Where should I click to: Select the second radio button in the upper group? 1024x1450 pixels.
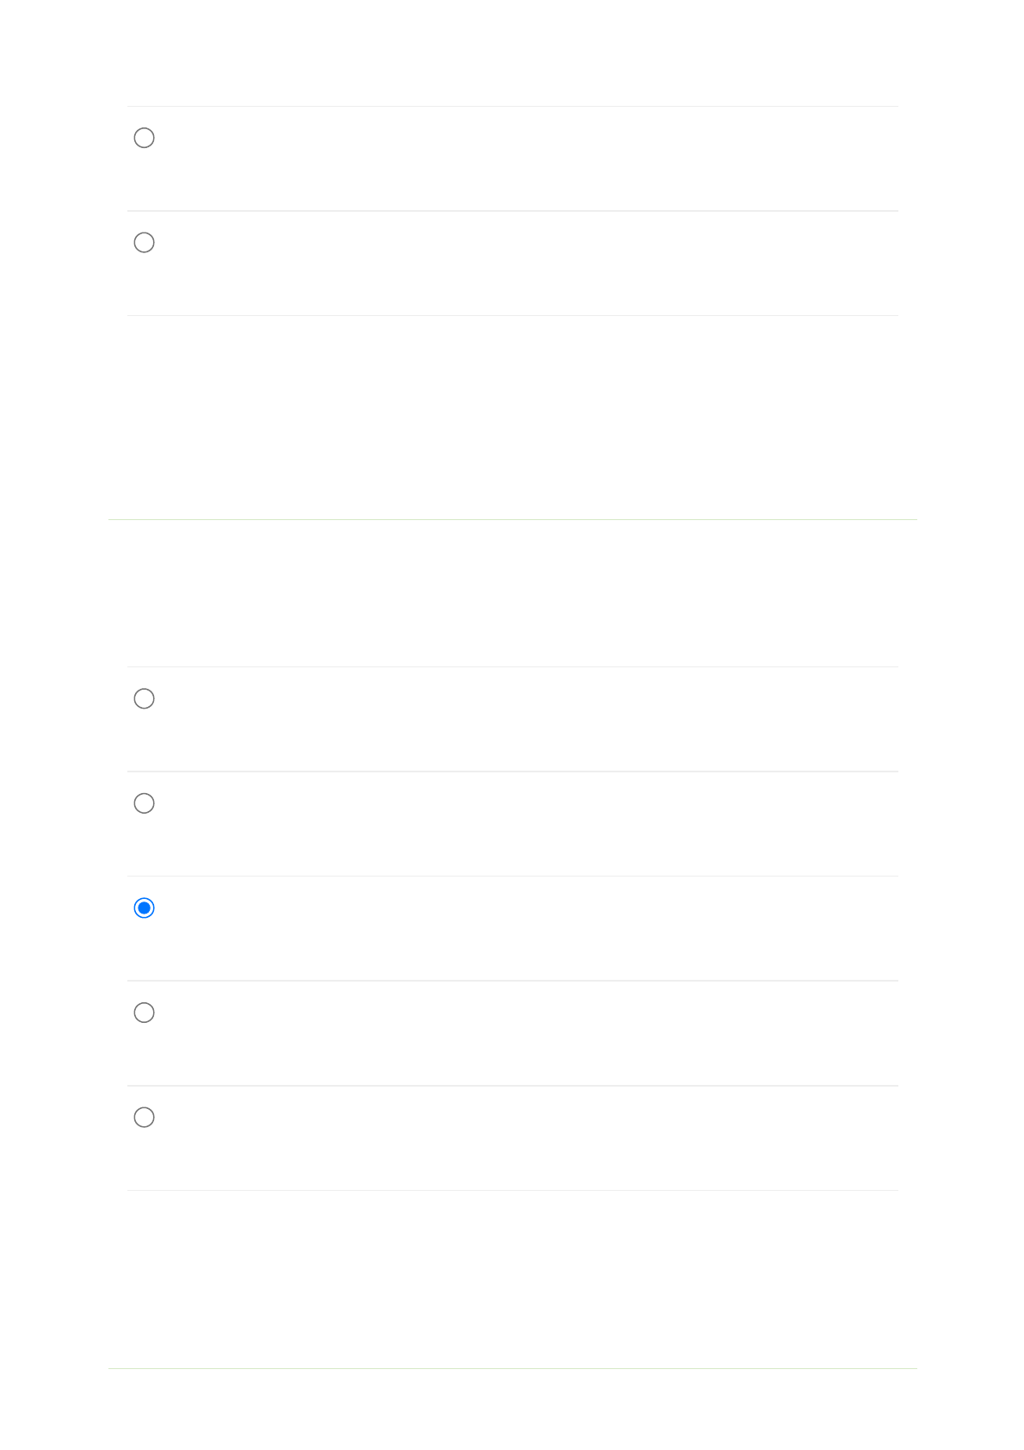[144, 243]
